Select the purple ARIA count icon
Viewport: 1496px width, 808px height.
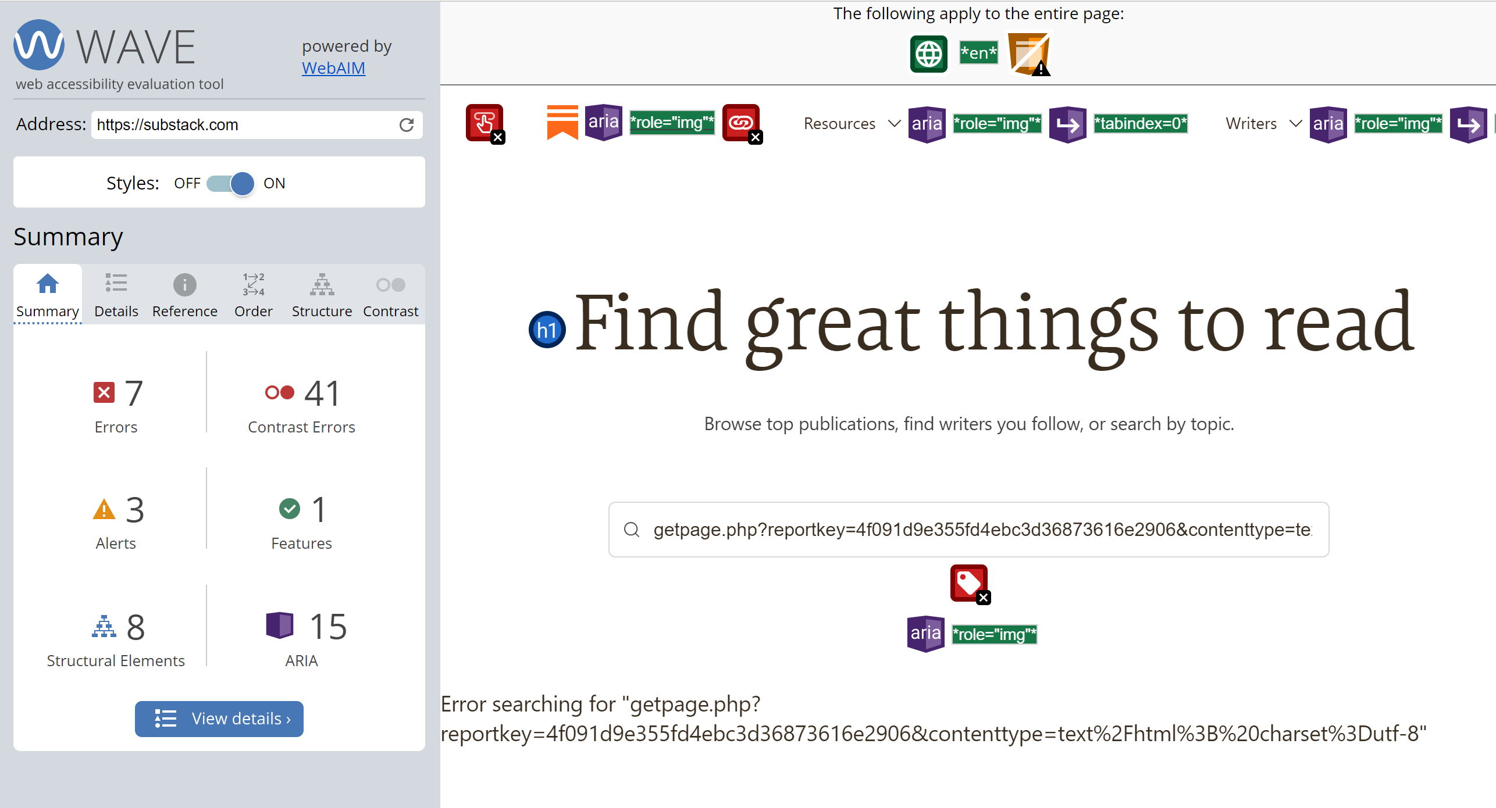(x=280, y=625)
